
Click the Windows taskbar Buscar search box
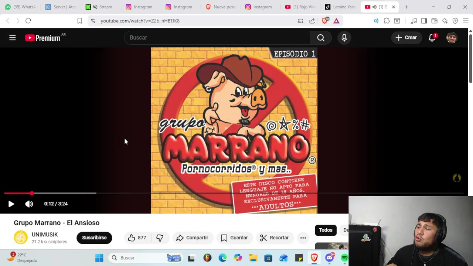point(146,258)
